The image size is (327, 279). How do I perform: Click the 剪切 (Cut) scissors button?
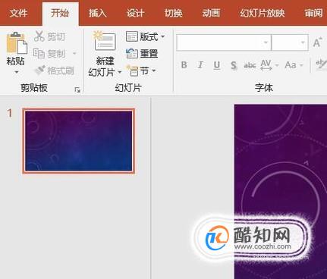[49, 37]
